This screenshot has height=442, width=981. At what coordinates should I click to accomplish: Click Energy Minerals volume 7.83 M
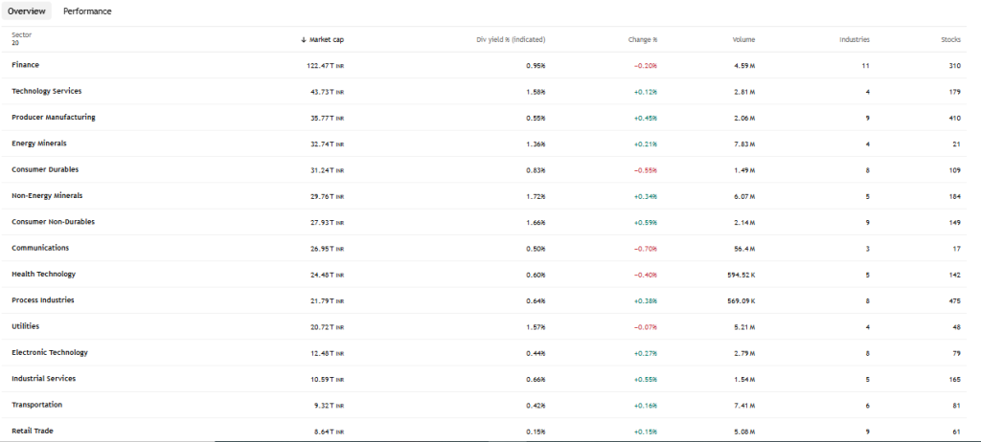pyautogui.click(x=744, y=144)
